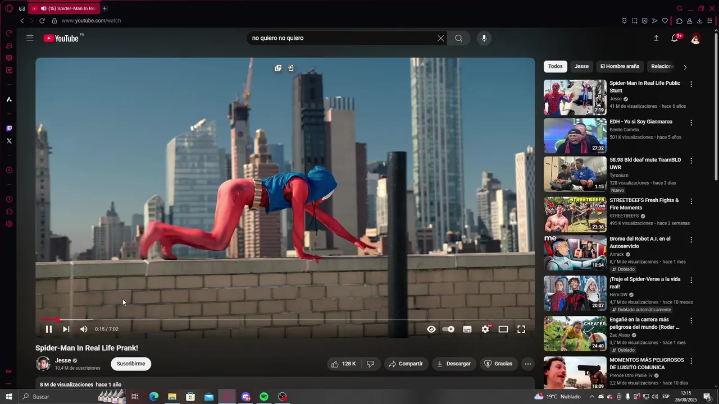Open options for Engañé en la carrera video
This screenshot has height=404, width=719.
pos(691,320)
